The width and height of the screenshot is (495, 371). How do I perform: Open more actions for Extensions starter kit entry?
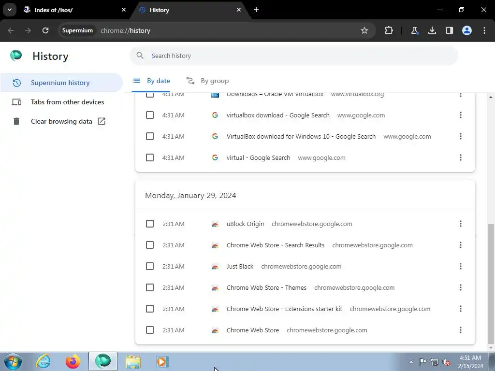coord(461,309)
